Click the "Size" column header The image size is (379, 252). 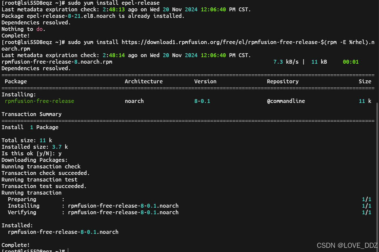(365, 82)
